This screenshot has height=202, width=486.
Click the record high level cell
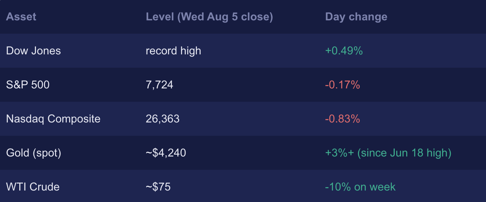[x=173, y=51]
